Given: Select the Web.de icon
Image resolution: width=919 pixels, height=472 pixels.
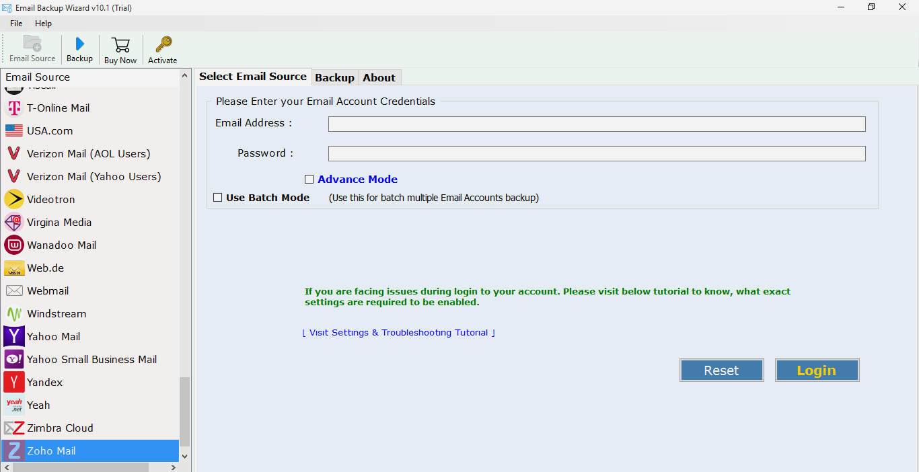Looking at the screenshot, I should pyautogui.click(x=14, y=268).
